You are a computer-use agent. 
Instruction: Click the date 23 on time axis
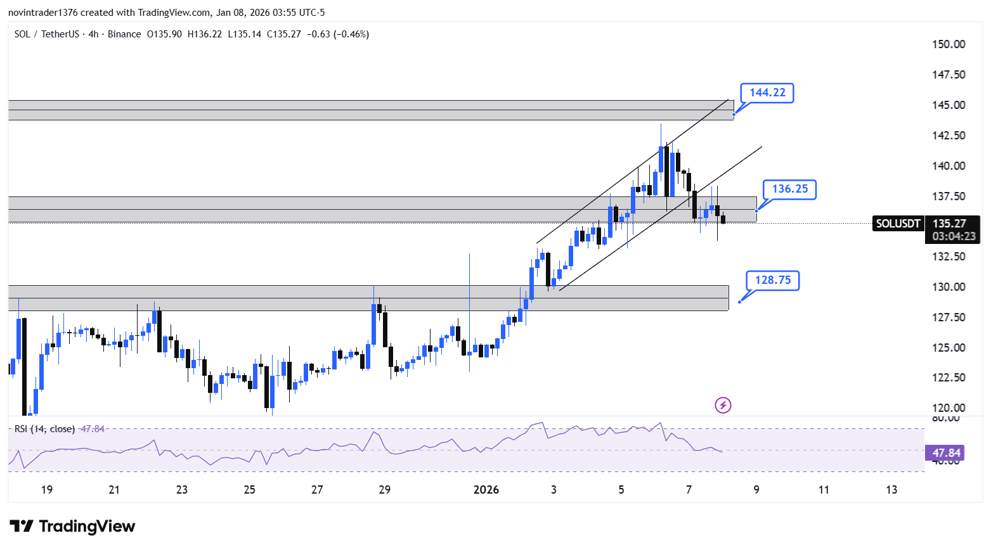[182, 490]
